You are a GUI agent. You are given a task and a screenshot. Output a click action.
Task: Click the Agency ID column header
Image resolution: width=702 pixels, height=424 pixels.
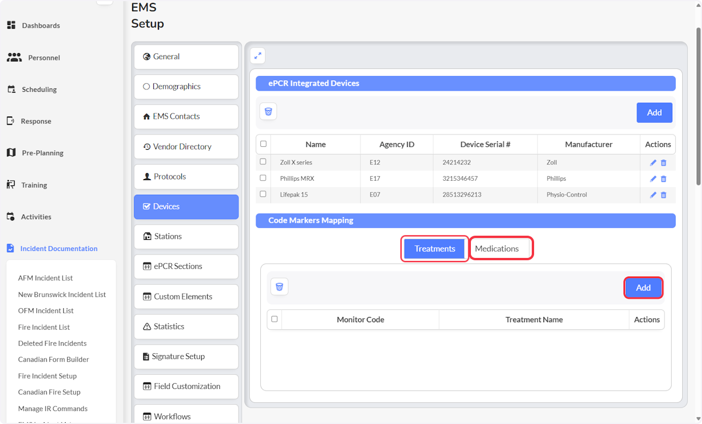(397, 144)
